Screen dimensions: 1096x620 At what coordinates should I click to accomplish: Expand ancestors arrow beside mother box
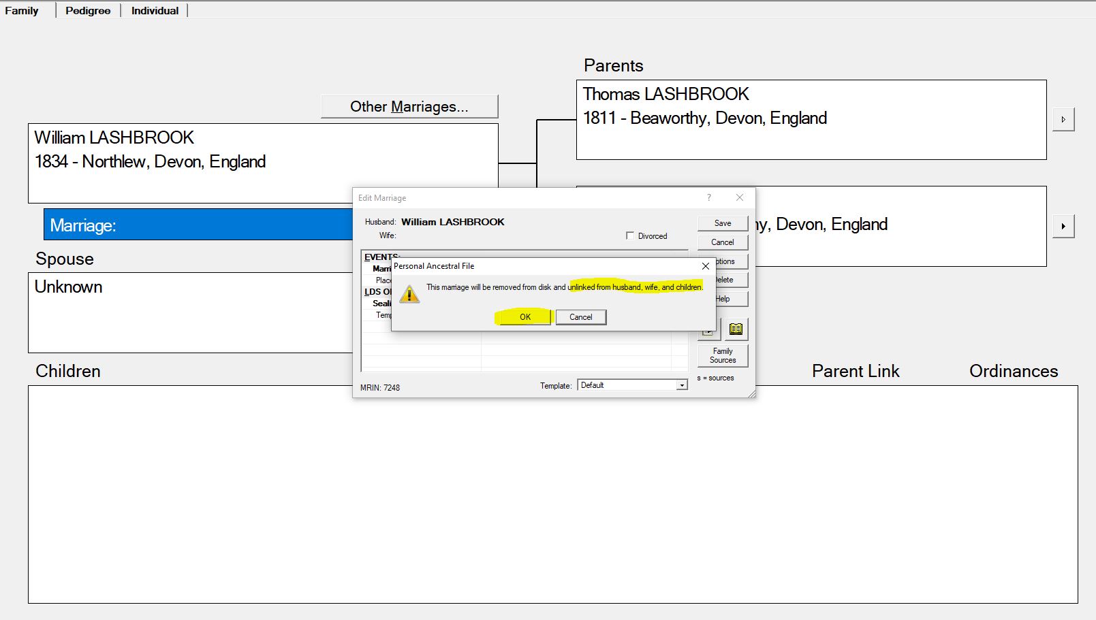[1063, 226]
